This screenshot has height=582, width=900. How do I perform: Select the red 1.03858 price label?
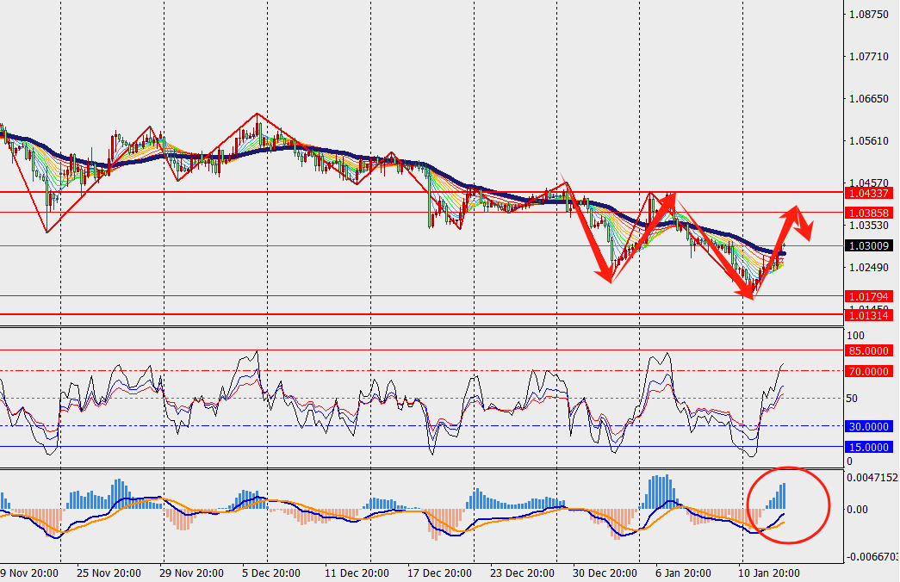click(869, 213)
